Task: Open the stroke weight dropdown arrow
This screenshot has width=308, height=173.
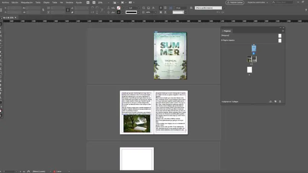Action: click(x=139, y=8)
